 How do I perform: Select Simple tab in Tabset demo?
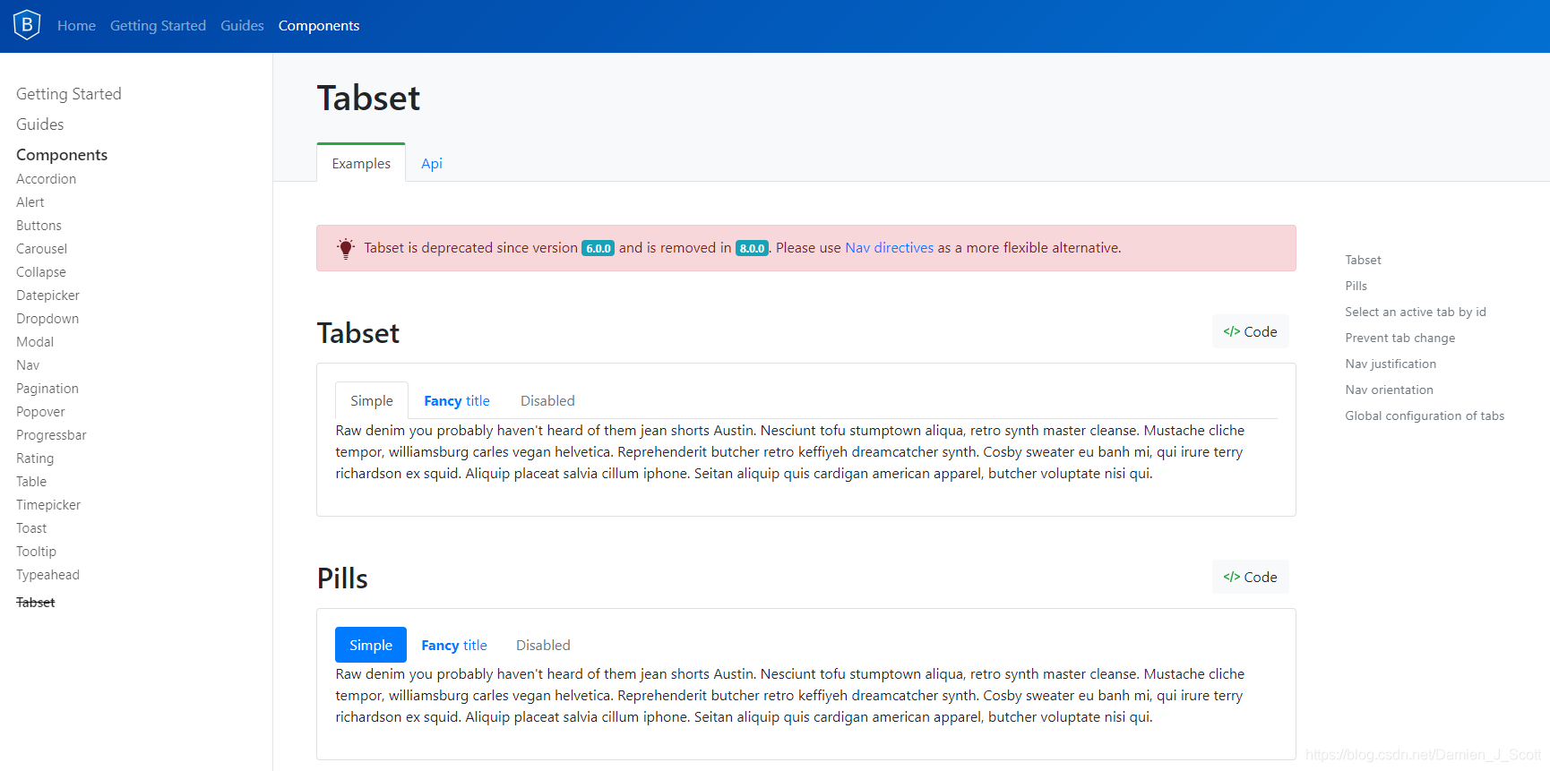click(372, 400)
